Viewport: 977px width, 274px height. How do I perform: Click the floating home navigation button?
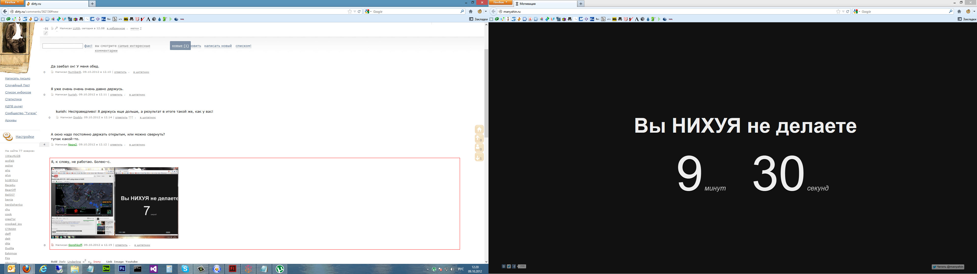[479, 129]
